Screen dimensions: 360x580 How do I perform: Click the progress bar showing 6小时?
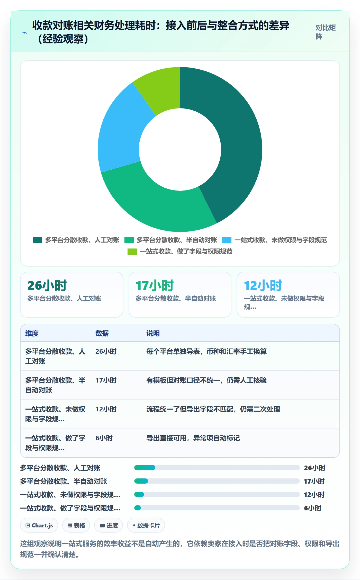pyautogui.click(x=217, y=508)
